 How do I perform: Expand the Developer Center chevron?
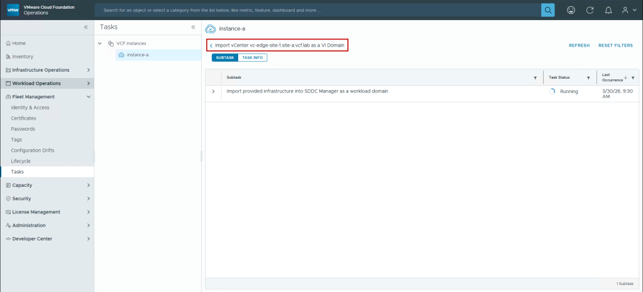point(88,239)
